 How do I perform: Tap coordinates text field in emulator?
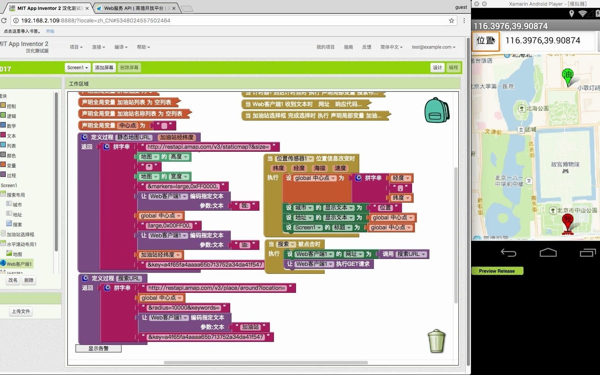pyautogui.click(x=548, y=41)
